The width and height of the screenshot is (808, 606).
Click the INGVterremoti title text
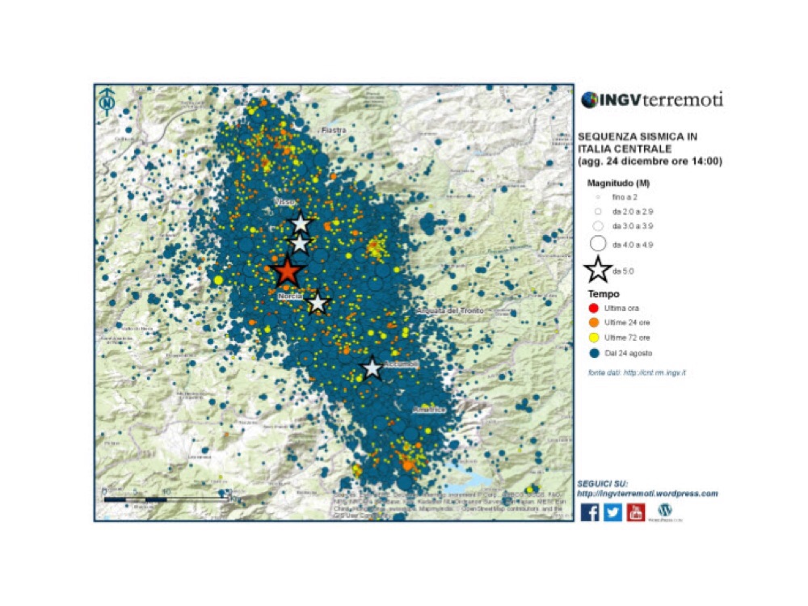tap(662, 100)
